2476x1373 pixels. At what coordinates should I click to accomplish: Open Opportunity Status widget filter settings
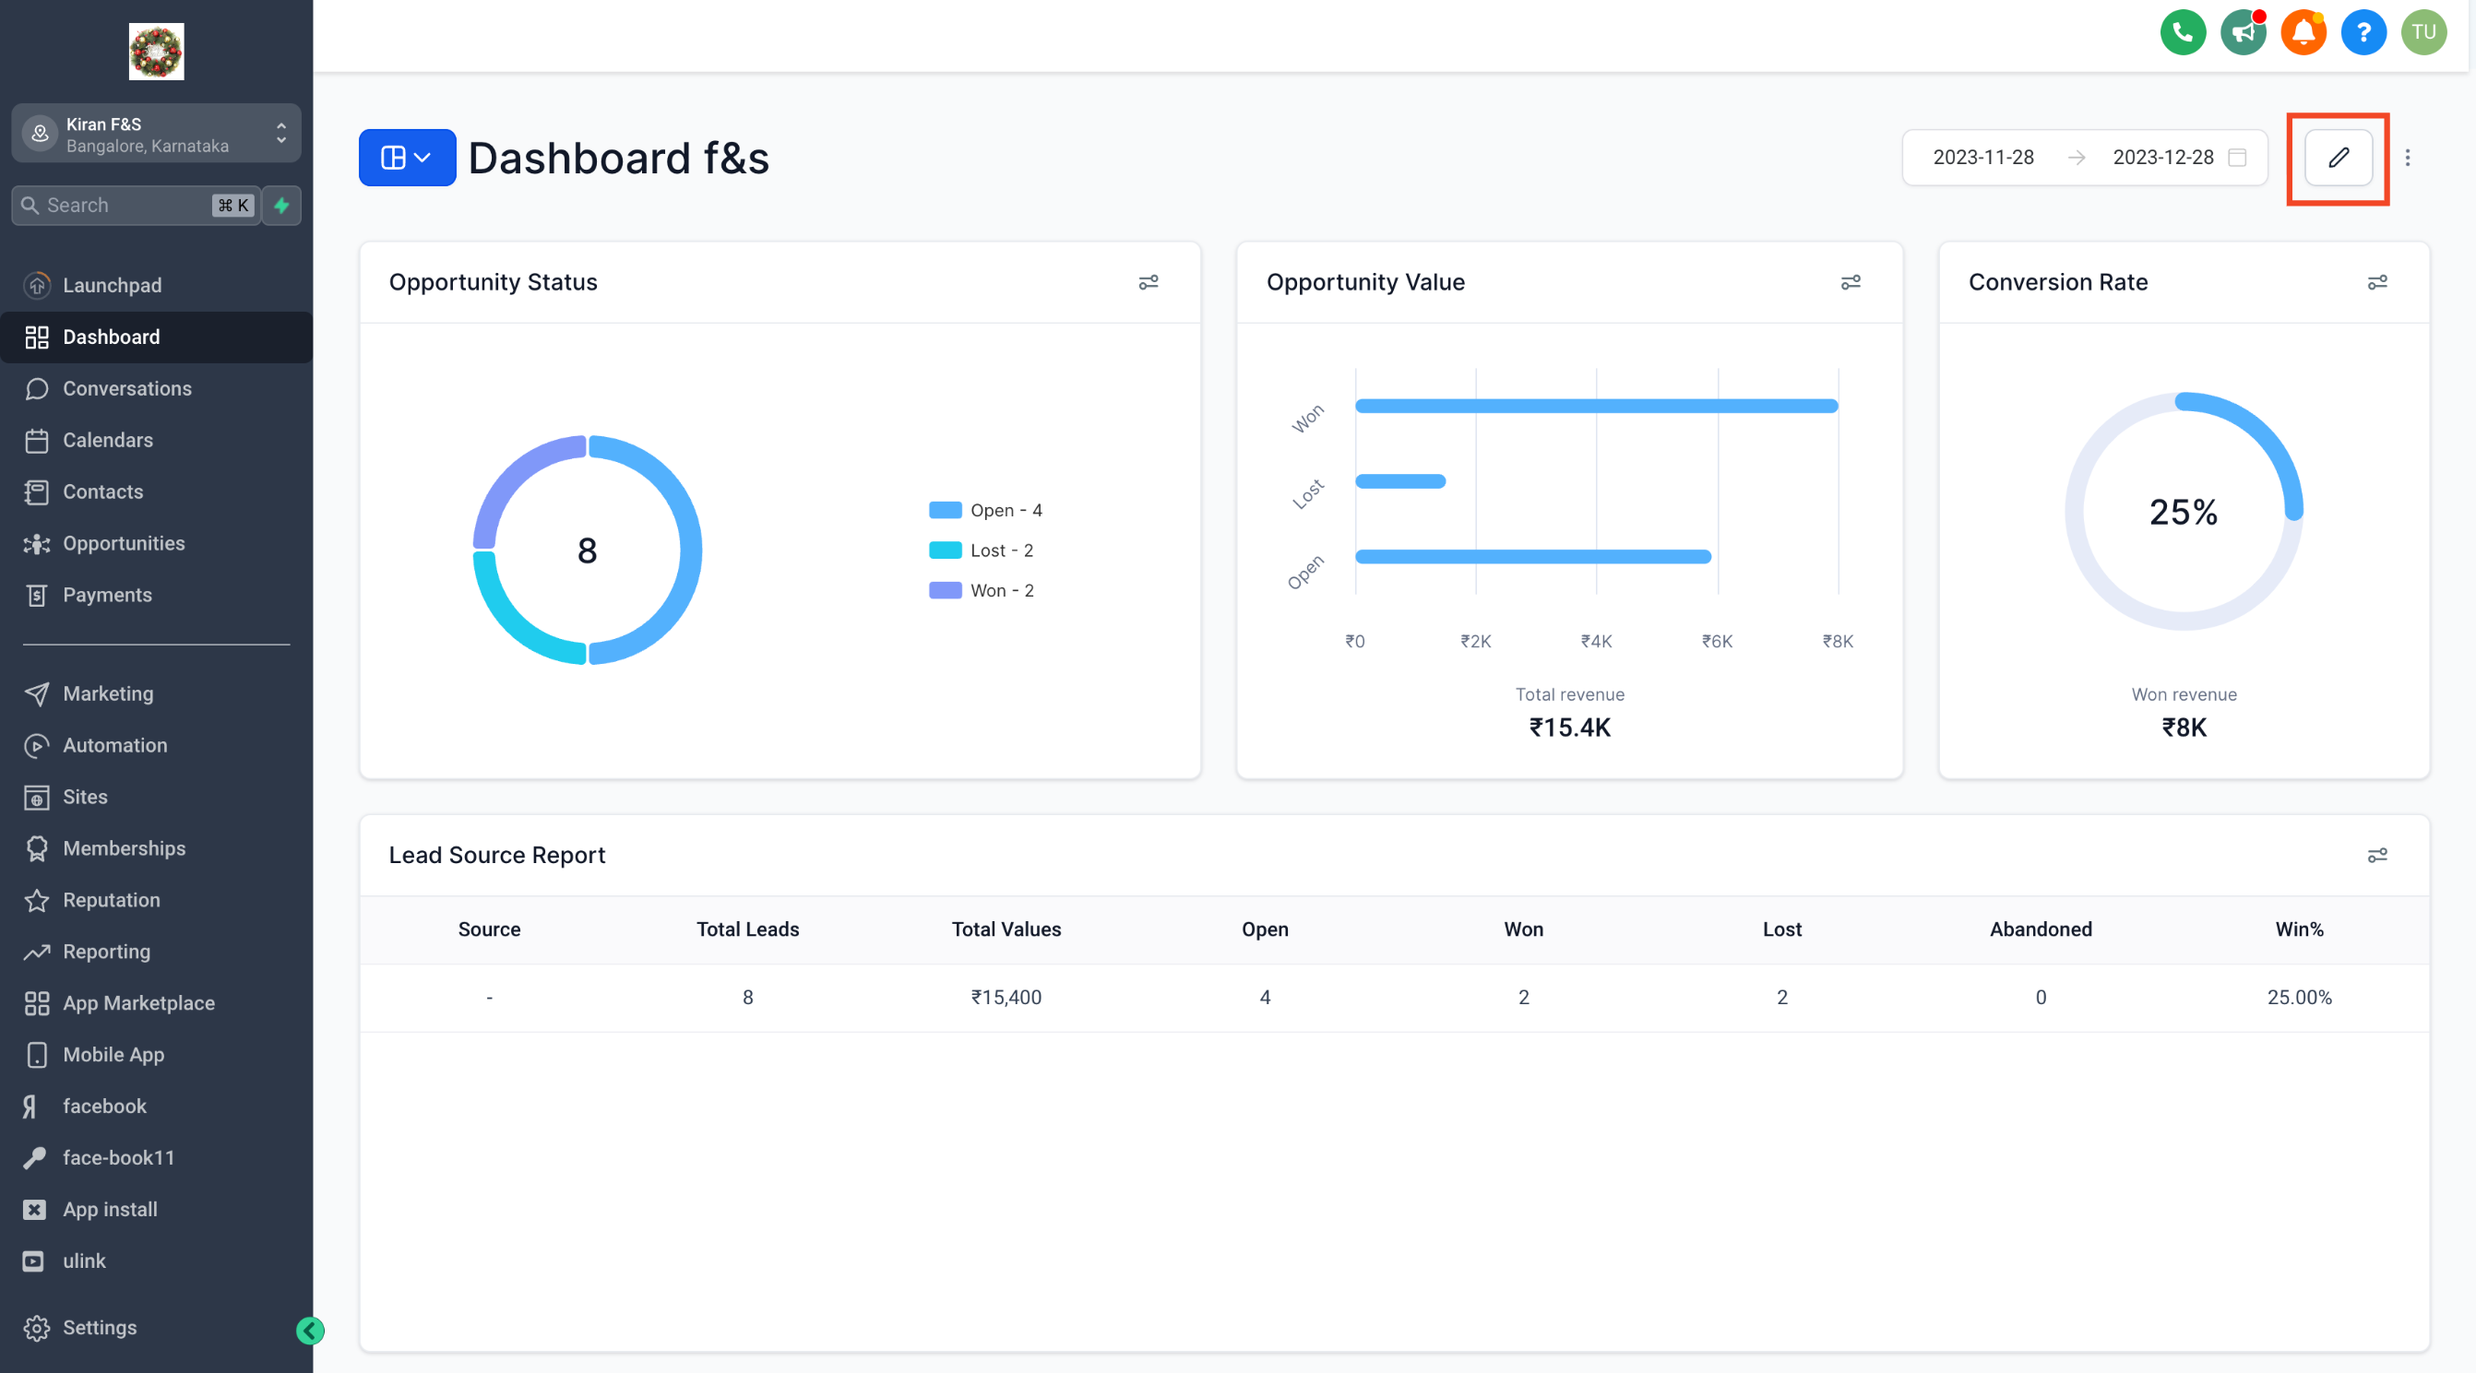[1148, 282]
